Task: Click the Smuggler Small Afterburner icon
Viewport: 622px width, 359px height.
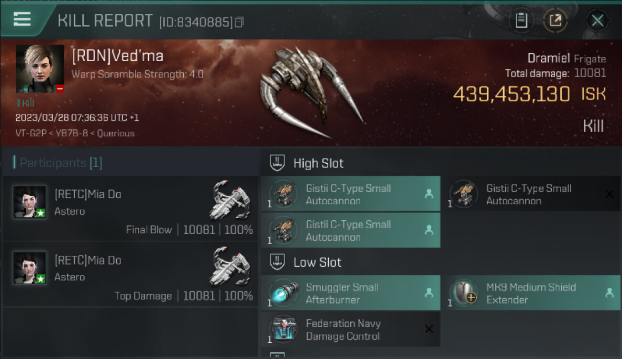Action: point(283,293)
